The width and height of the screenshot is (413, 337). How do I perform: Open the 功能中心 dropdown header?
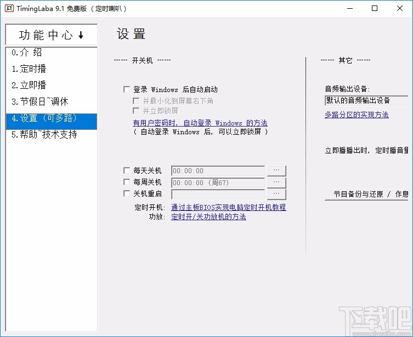click(52, 35)
